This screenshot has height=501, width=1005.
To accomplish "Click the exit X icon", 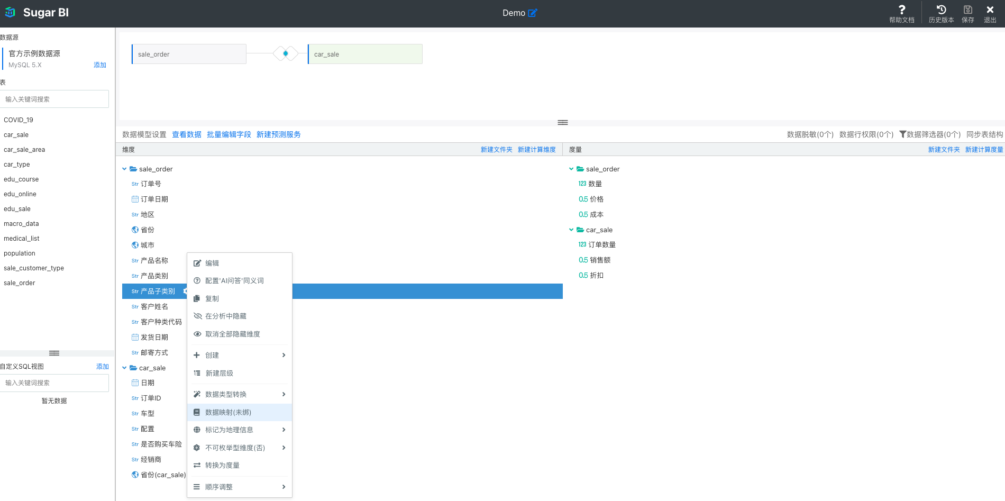I will click(x=990, y=10).
